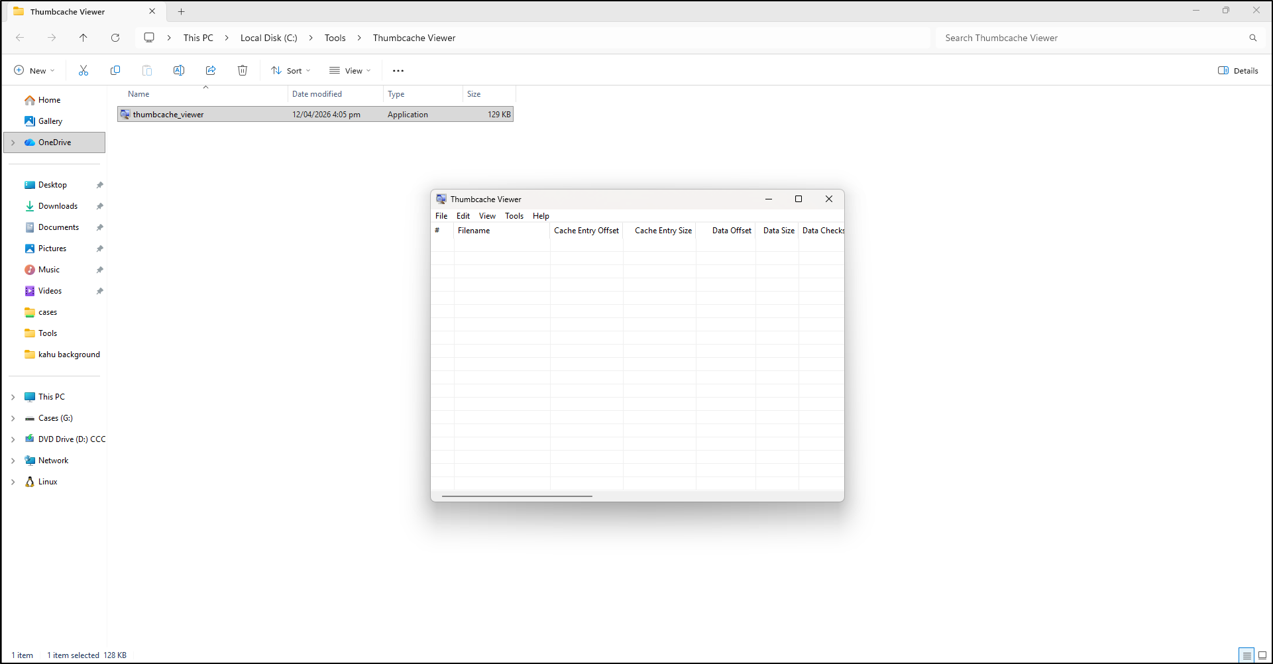Click chevron after Local Disk (C:) breadcrumb

tap(311, 38)
